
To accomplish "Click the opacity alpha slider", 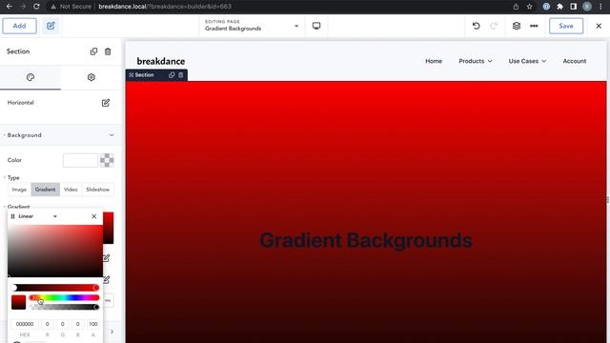I will point(64,307).
